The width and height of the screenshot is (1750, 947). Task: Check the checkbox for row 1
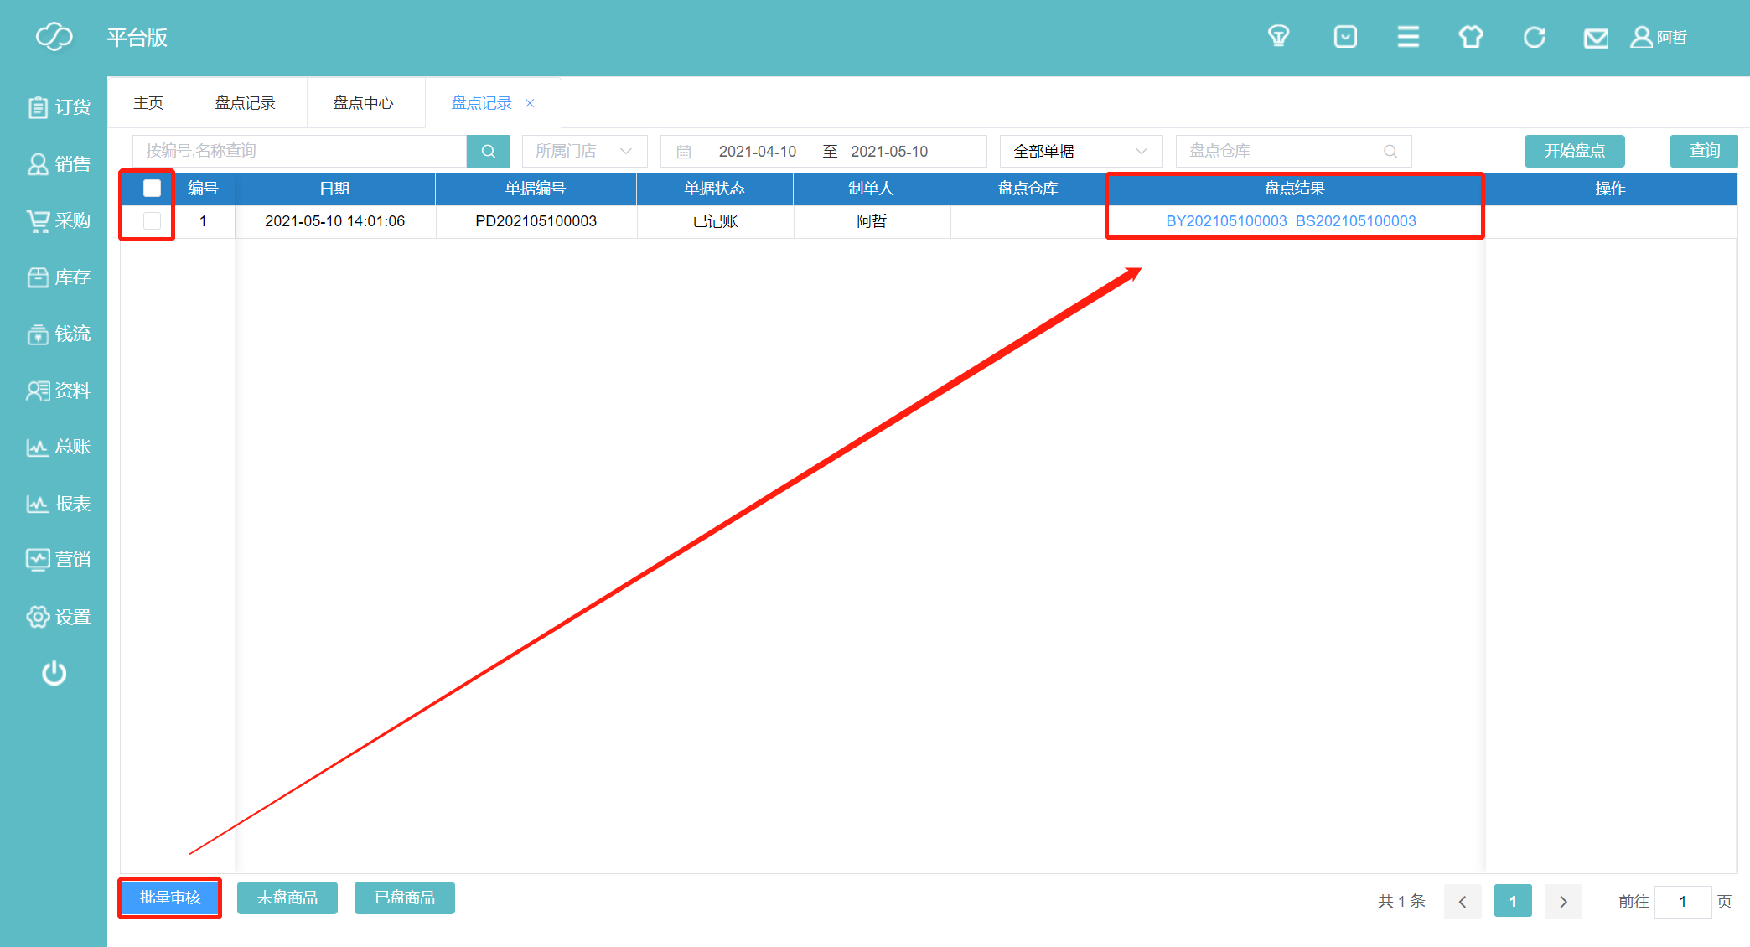pos(152,221)
